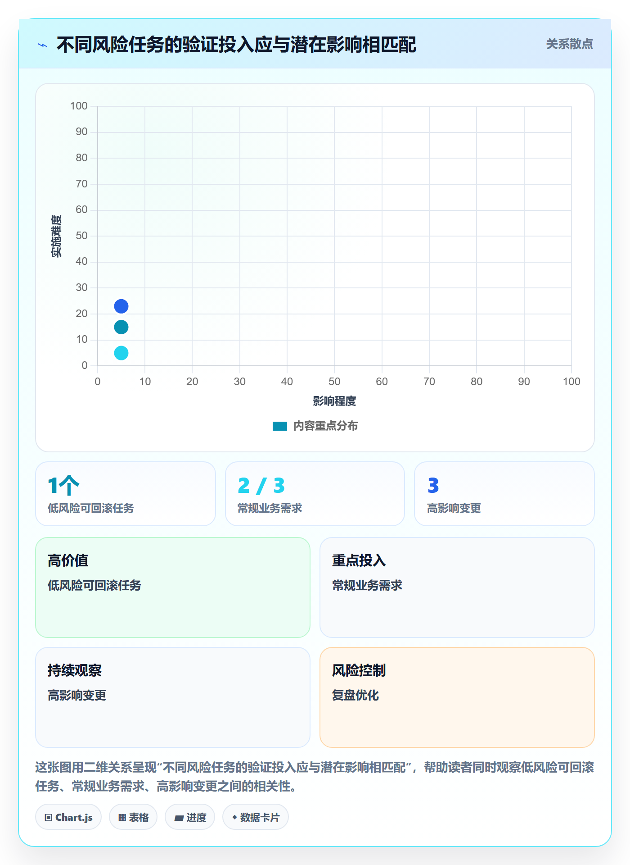Click the 内容重点分布 legend text

click(x=326, y=426)
